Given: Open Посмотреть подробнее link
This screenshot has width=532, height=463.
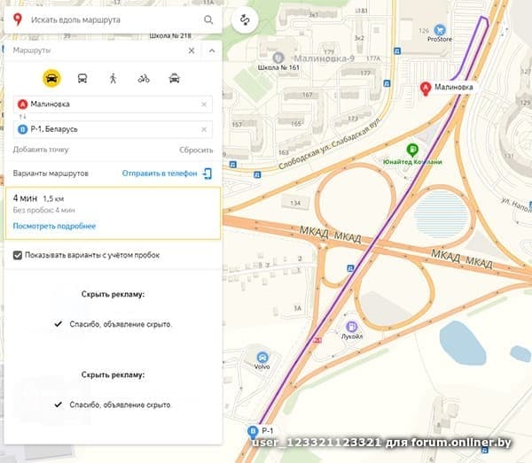Looking at the screenshot, I should click(x=54, y=226).
